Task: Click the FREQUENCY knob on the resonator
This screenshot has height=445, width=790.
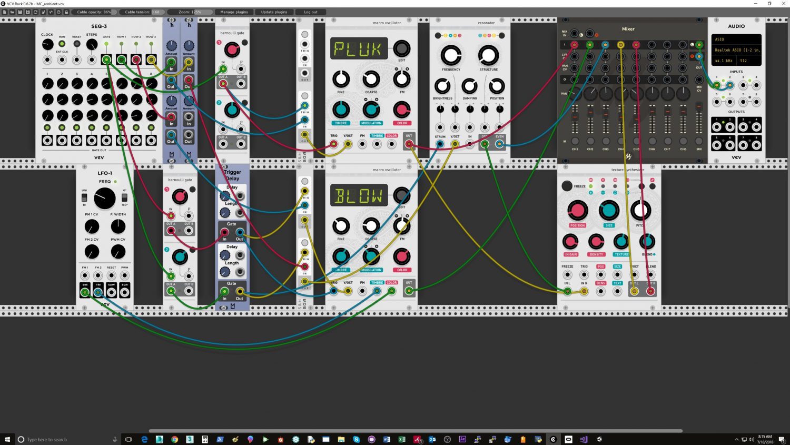Action: coord(451,55)
